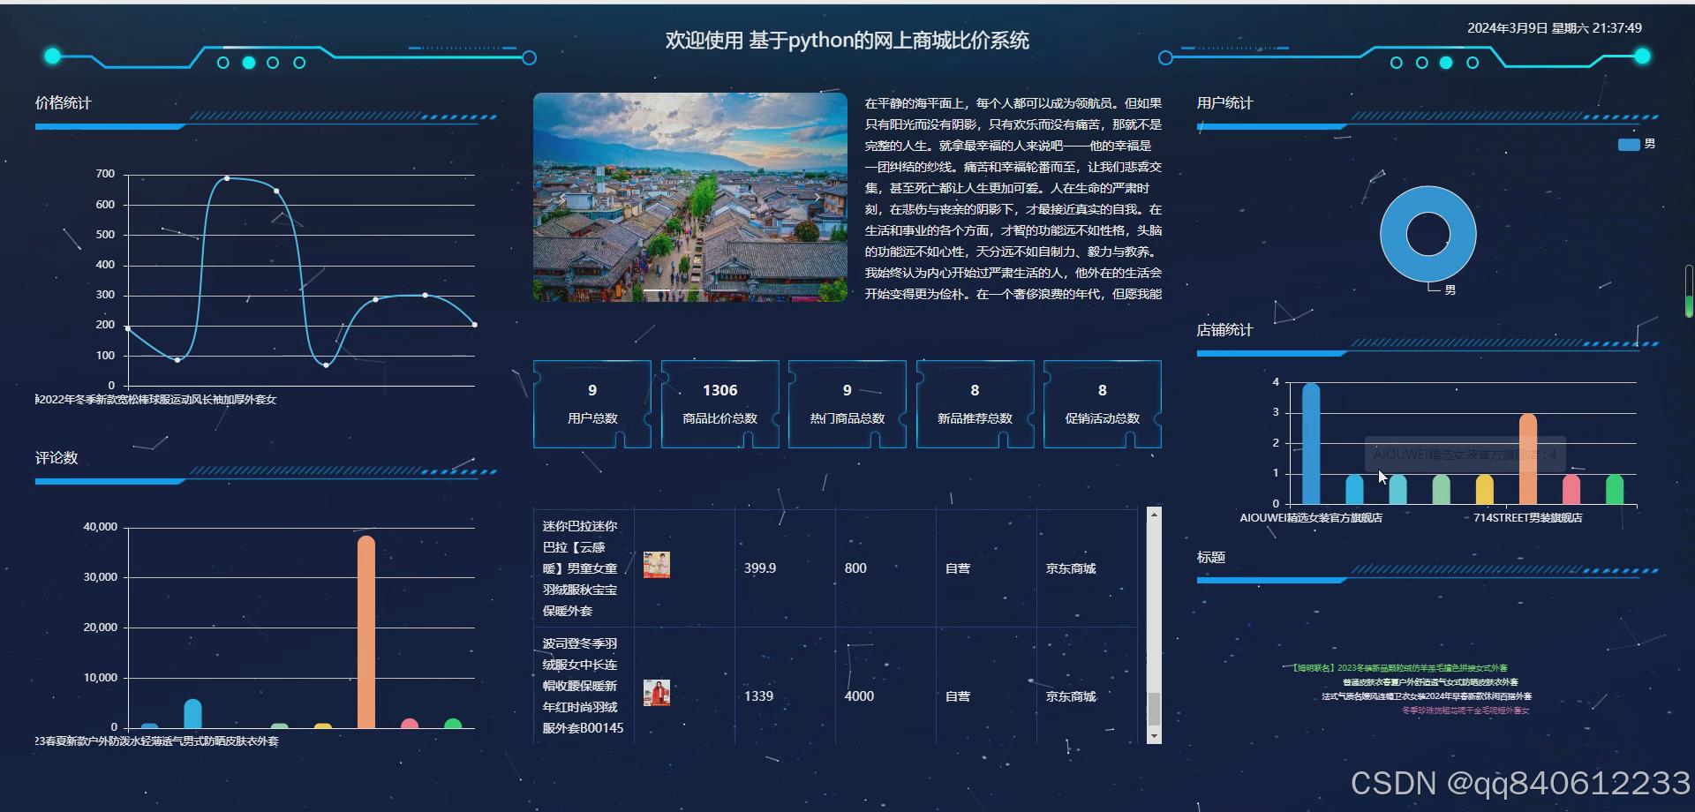Go to the previous carousel slide arrow
The height and width of the screenshot is (812, 1695).
[562, 198]
